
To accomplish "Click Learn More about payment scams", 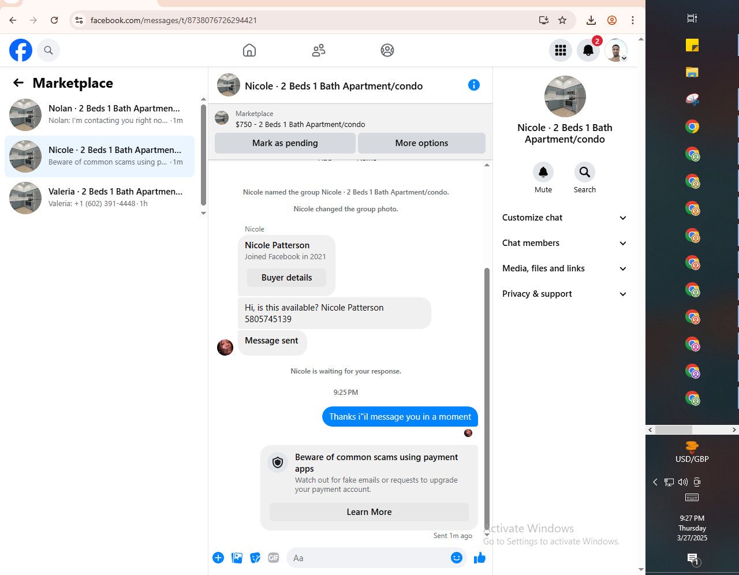I will 369,512.
